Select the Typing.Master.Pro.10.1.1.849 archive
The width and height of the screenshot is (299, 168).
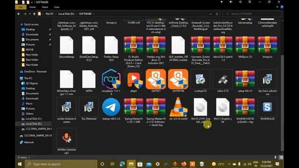pyautogui.click(x=134, y=106)
